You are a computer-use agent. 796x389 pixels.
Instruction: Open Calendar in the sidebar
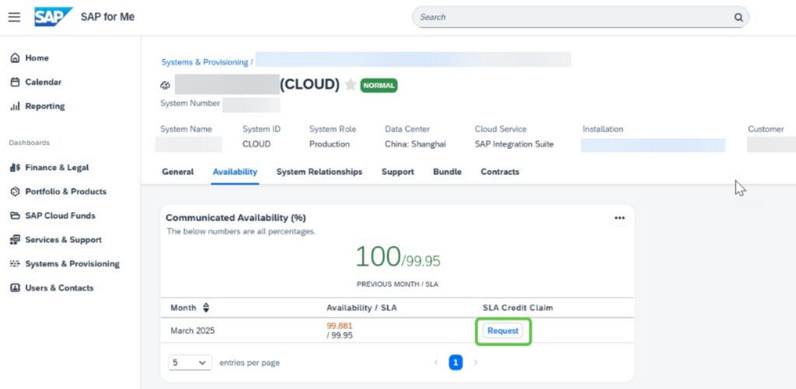(x=44, y=82)
